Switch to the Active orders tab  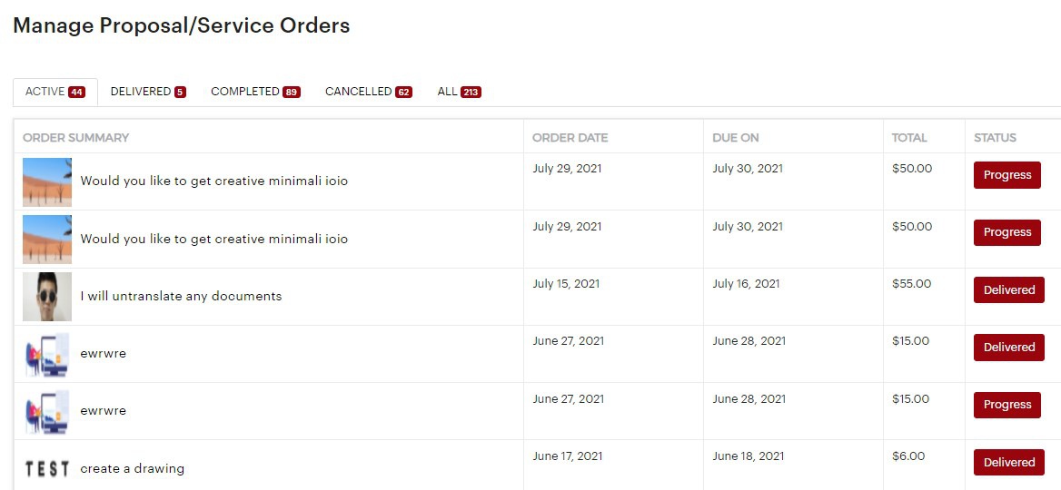[x=55, y=92]
